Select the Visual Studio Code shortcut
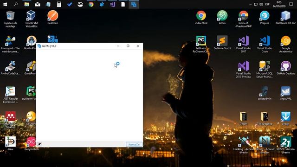Screen dimensions: 297x167 (265, 45)
